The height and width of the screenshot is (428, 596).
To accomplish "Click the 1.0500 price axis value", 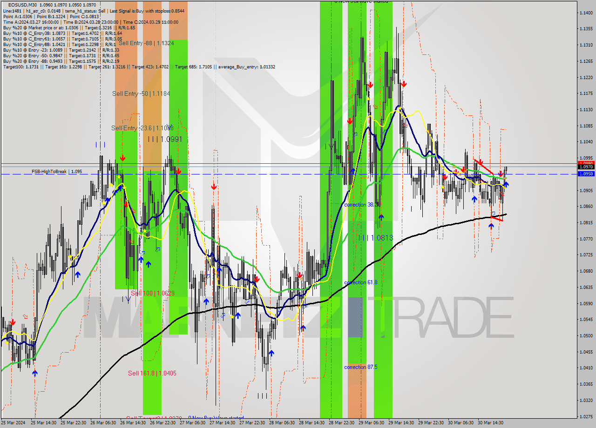I will tap(586, 335).
